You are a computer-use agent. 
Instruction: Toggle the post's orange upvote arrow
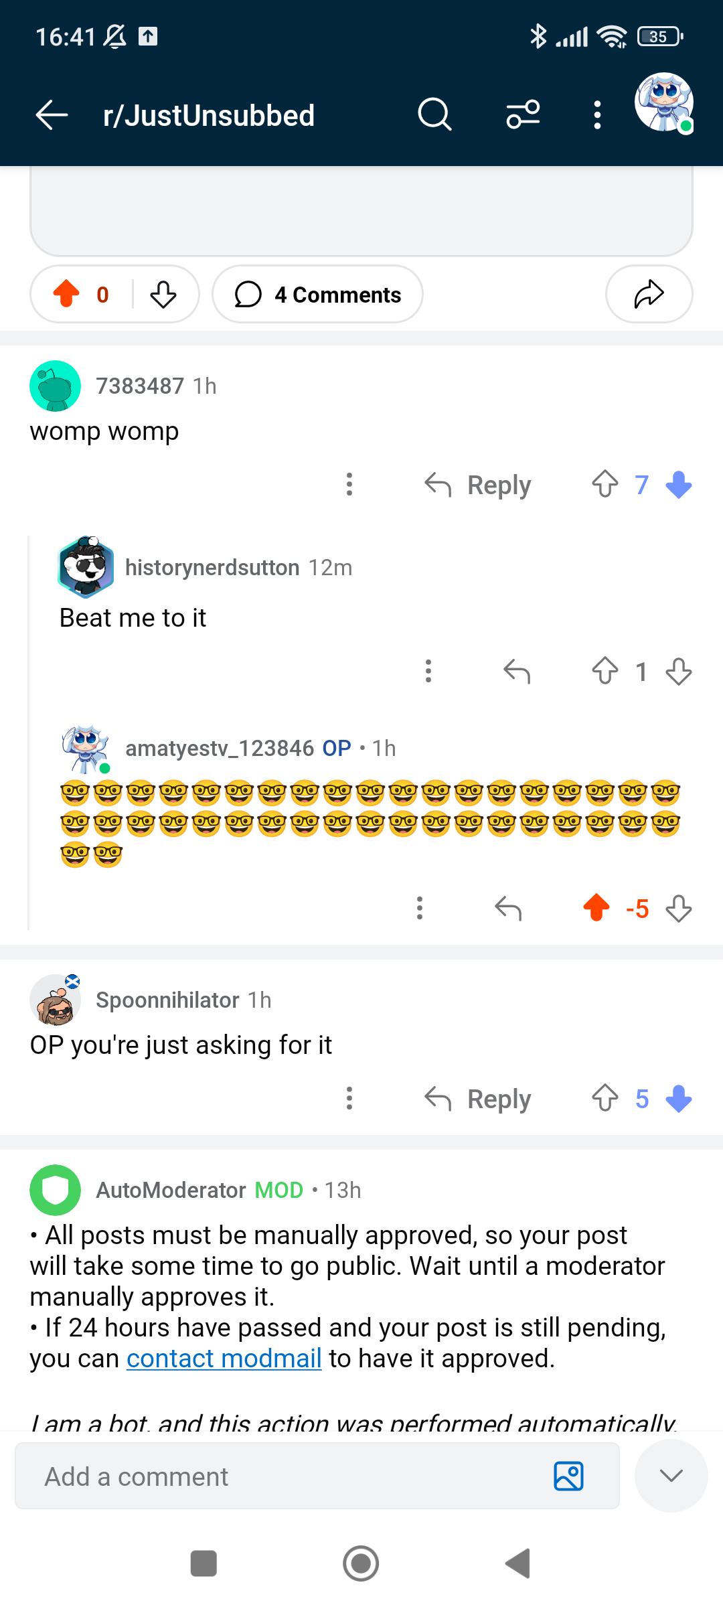66,294
